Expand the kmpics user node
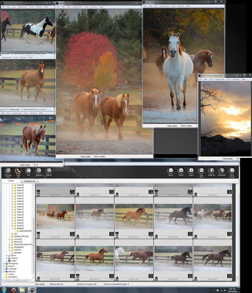The image size is (252, 293). pyautogui.click(x=4, y=266)
